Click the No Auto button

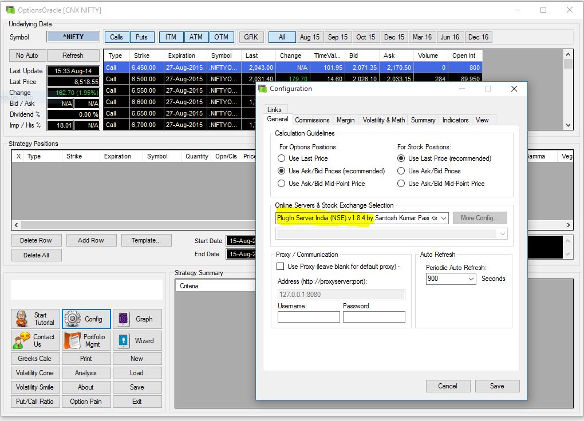(27, 55)
